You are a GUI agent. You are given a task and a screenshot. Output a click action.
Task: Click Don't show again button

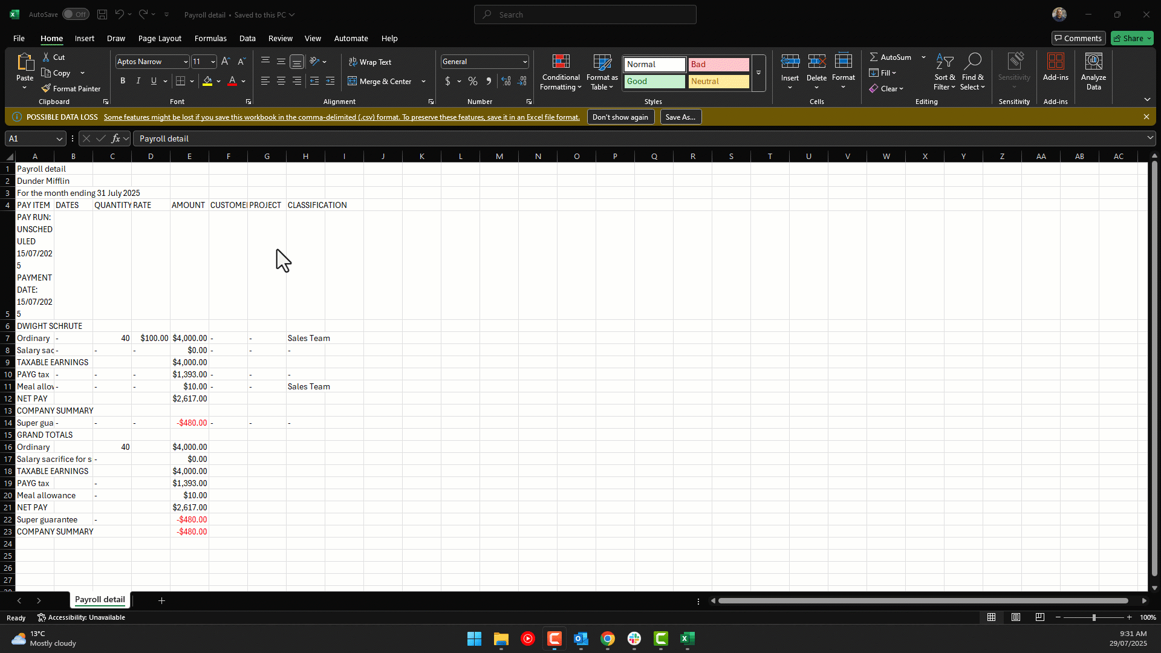pos(620,117)
